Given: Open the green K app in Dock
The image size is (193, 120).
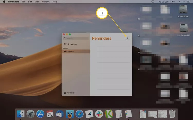Looking at the screenshot, I should 109,114.
